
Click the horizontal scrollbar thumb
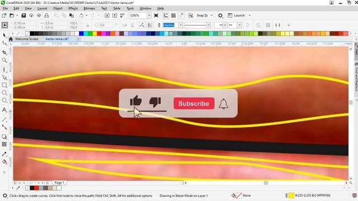click(x=266, y=183)
